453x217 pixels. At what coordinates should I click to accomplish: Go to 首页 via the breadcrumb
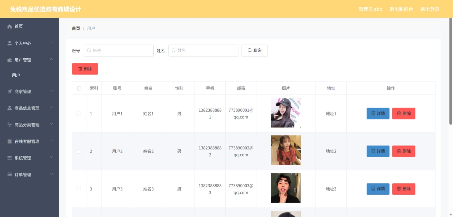coord(76,29)
